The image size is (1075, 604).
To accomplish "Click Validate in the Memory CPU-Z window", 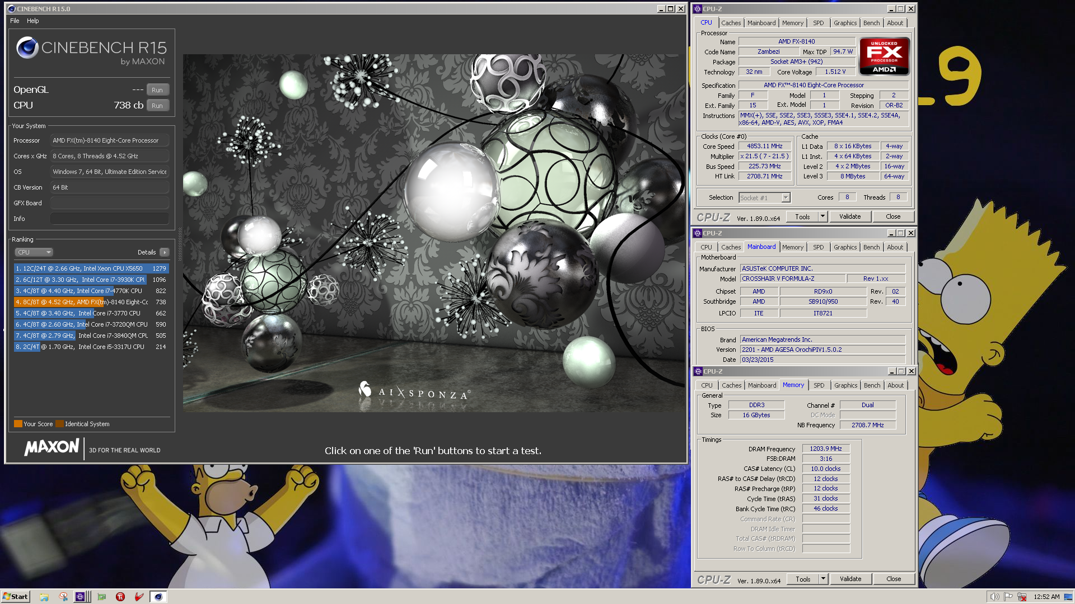I will [x=850, y=579].
